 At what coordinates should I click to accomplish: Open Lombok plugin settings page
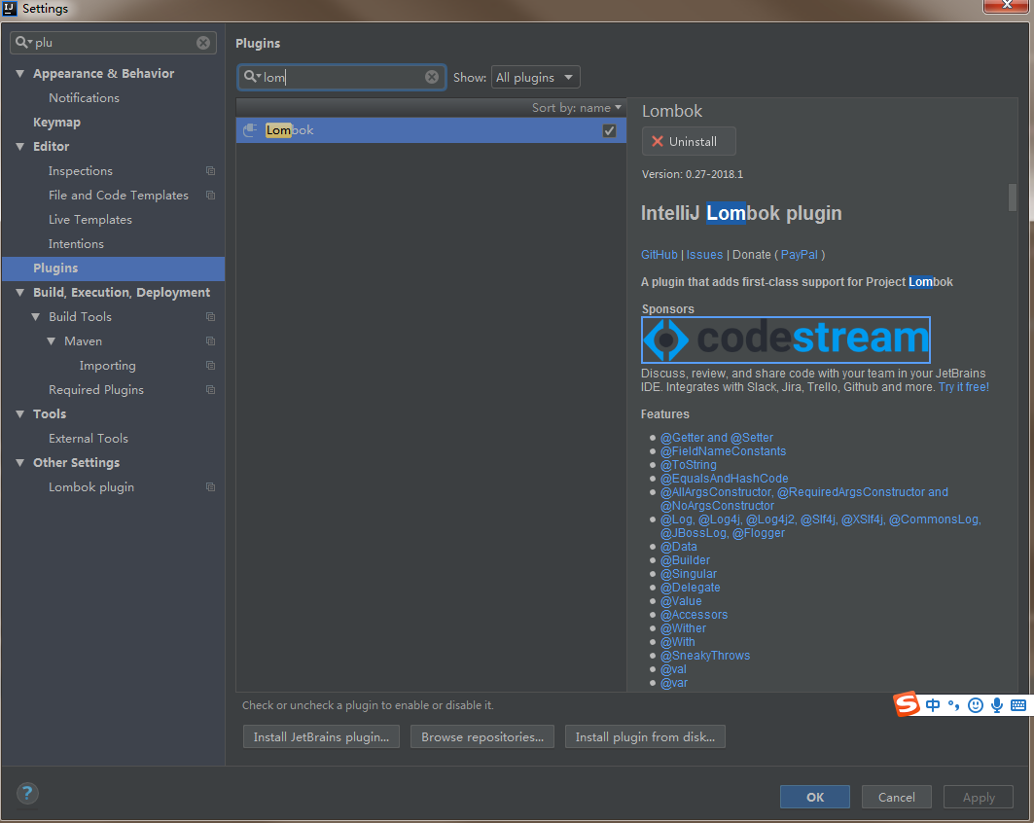click(91, 486)
